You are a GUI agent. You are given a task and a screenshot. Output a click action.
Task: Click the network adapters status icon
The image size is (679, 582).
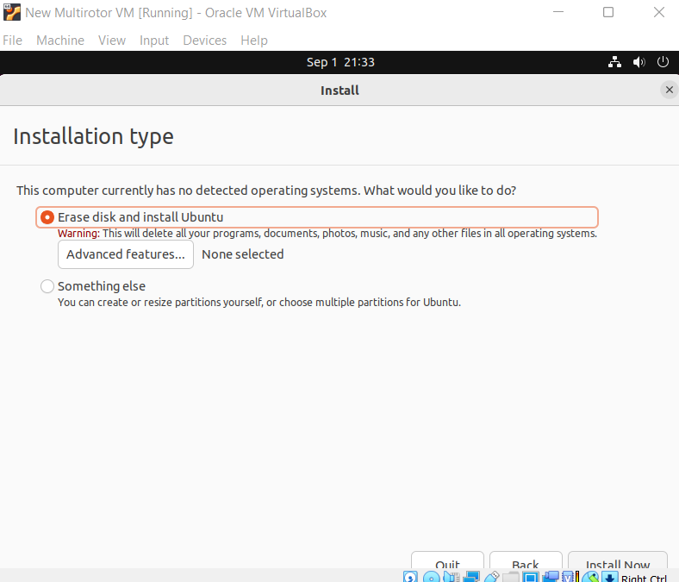[x=471, y=577]
